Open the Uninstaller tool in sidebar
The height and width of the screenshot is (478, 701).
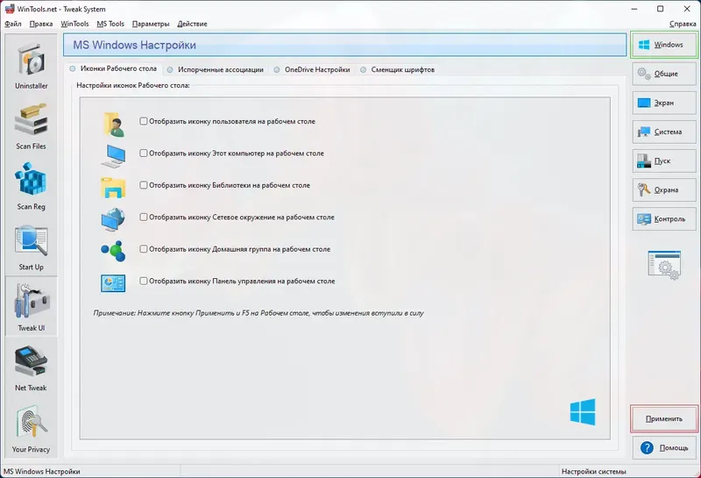[32, 65]
